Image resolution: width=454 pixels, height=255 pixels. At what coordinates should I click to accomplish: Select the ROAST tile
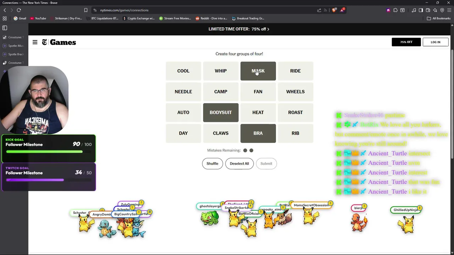[295, 112]
